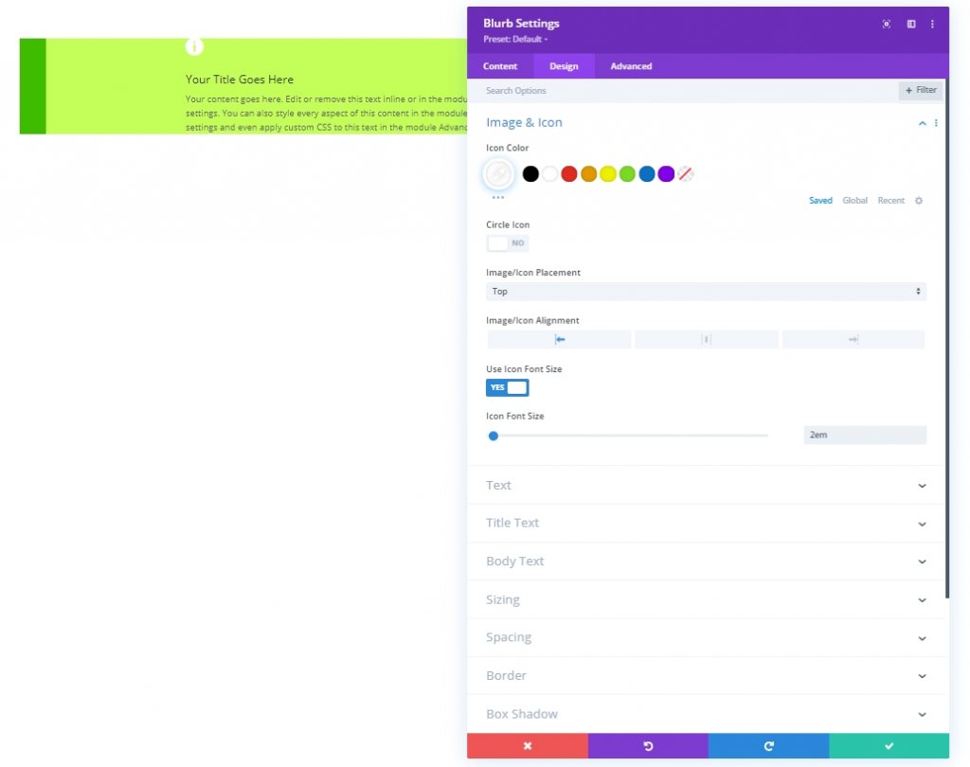Image resolution: width=970 pixels, height=767 pixels.
Task: Align icon to the center
Action: pyautogui.click(x=706, y=340)
